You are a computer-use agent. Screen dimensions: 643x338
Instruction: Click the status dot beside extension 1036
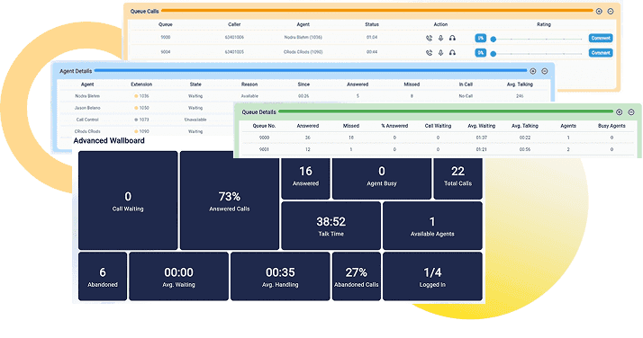coord(136,96)
